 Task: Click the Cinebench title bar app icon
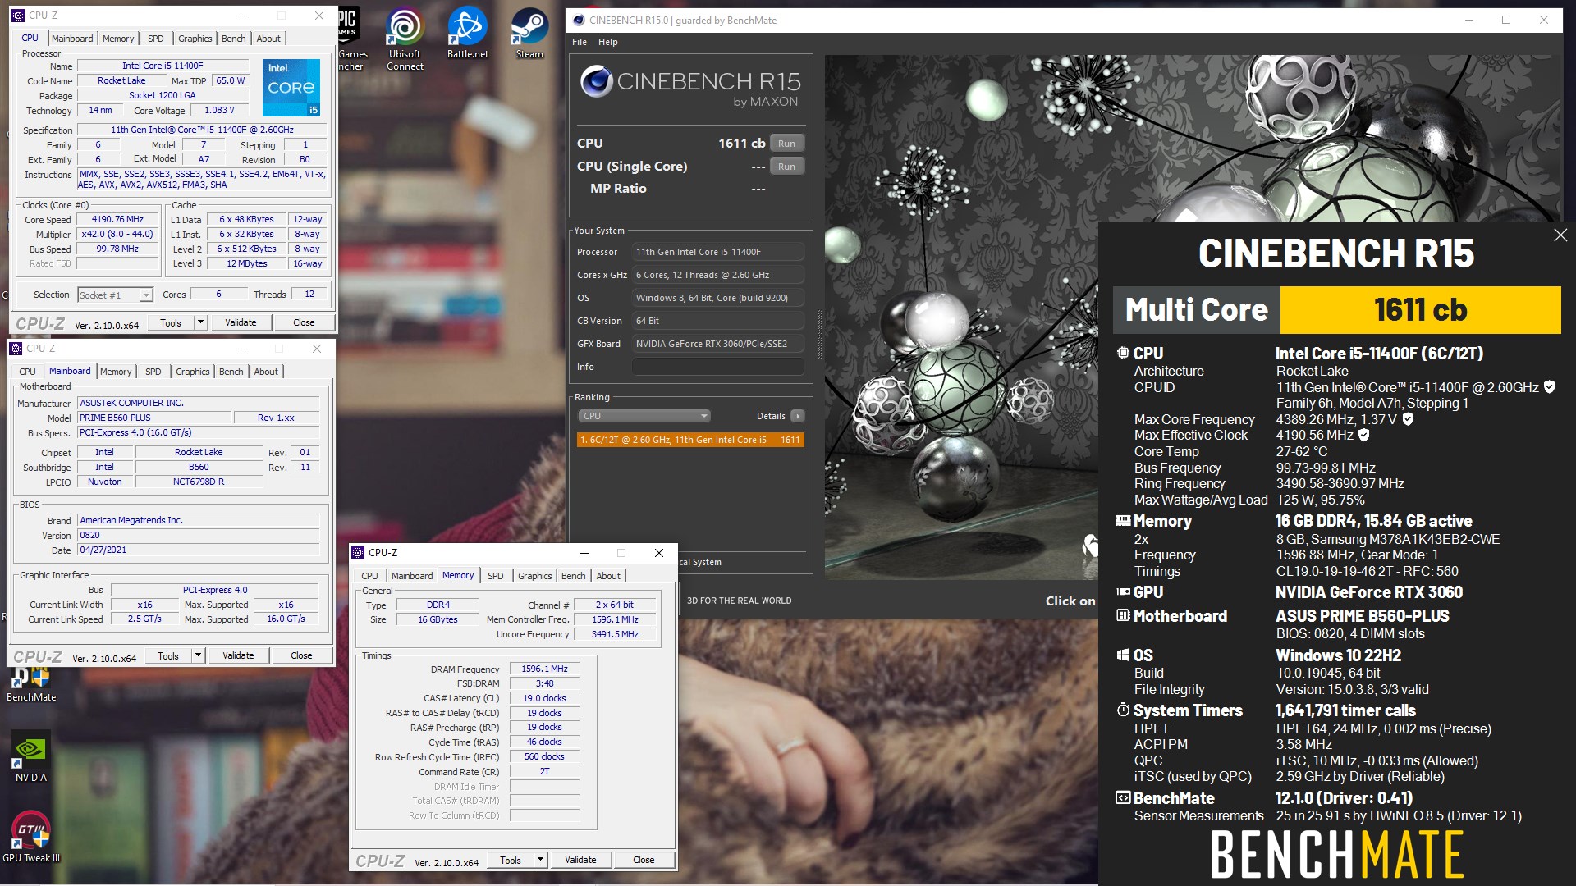579,20
